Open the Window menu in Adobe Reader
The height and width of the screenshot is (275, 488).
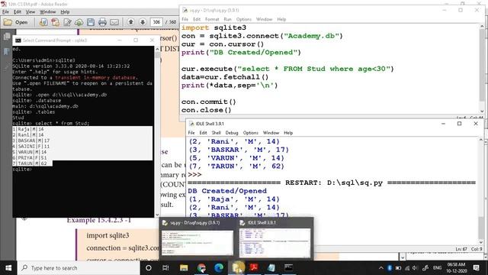point(47,12)
